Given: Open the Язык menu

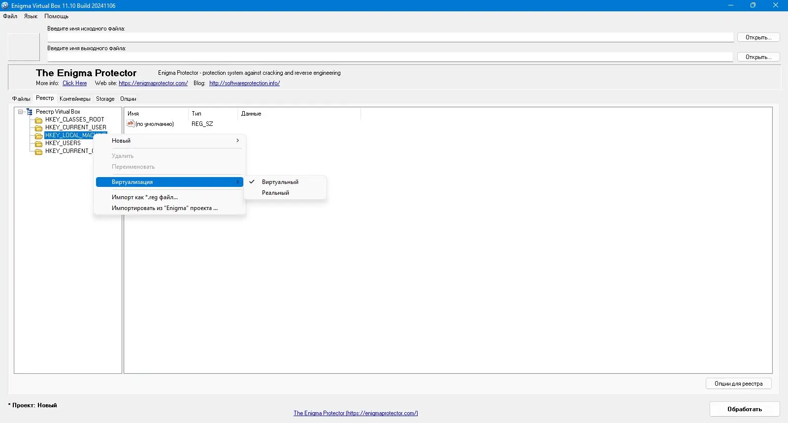Looking at the screenshot, I should pos(31,16).
